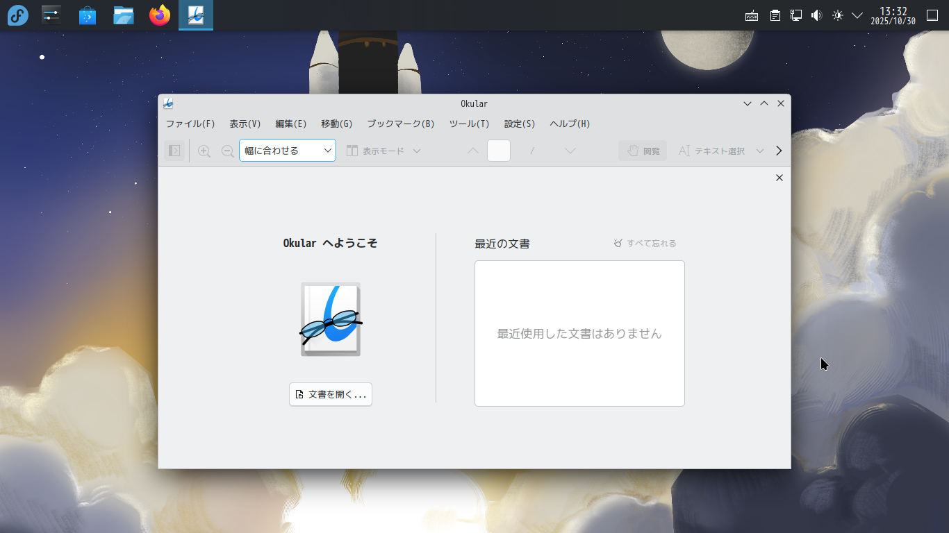Open System Settings from the taskbar

click(x=51, y=15)
